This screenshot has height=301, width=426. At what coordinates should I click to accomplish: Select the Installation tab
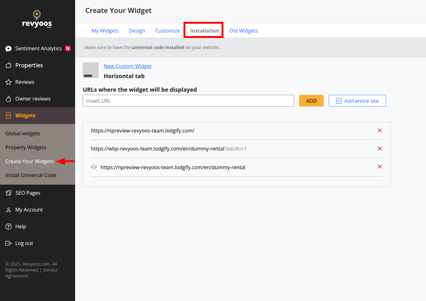point(204,31)
